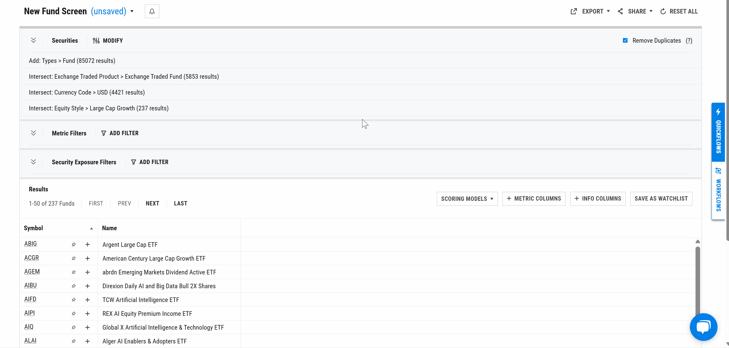729x348 pixels.
Task: Open the AIFD symbol link
Action: 30,299
